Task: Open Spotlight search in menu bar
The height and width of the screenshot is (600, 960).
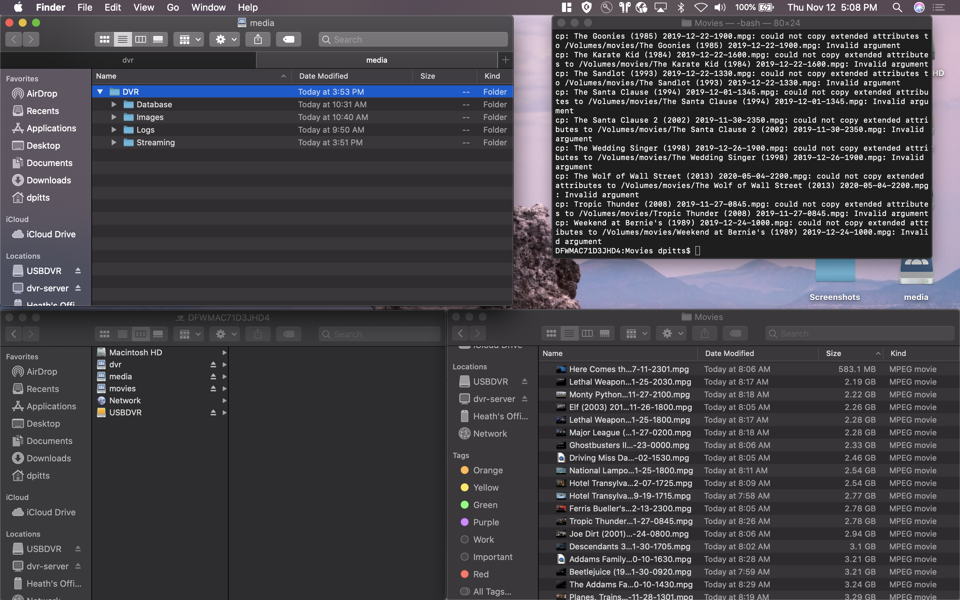Action: 897,8
